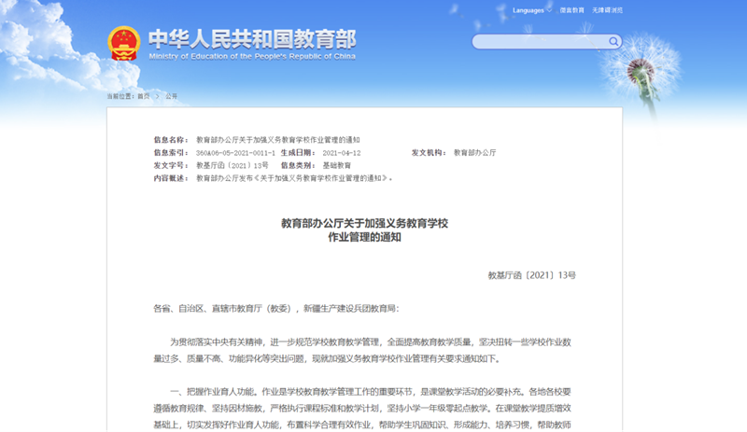Click the 内容概述 summary value text

click(x=294, y=178)
